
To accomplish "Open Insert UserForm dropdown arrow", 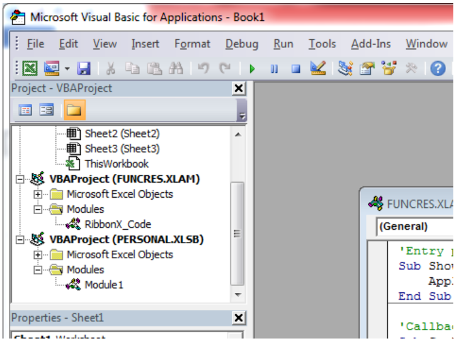I will coord(67,69).
